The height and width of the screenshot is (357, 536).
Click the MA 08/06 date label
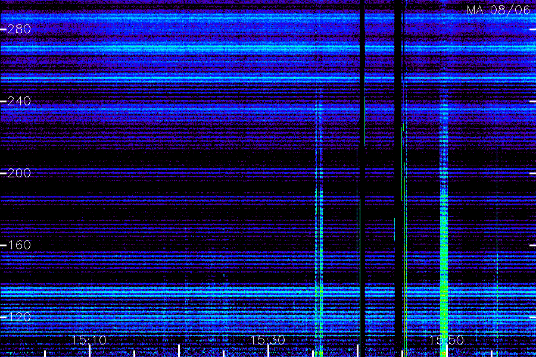pyautogui.click(x=498, y=10)
